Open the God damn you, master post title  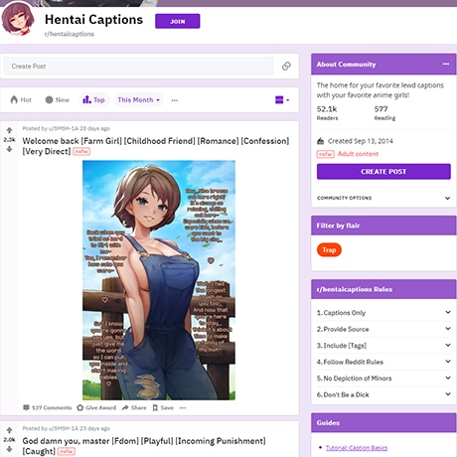point(144,446)
